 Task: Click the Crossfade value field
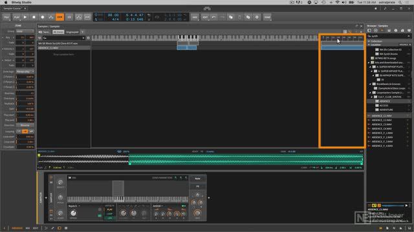pos(25,147)
